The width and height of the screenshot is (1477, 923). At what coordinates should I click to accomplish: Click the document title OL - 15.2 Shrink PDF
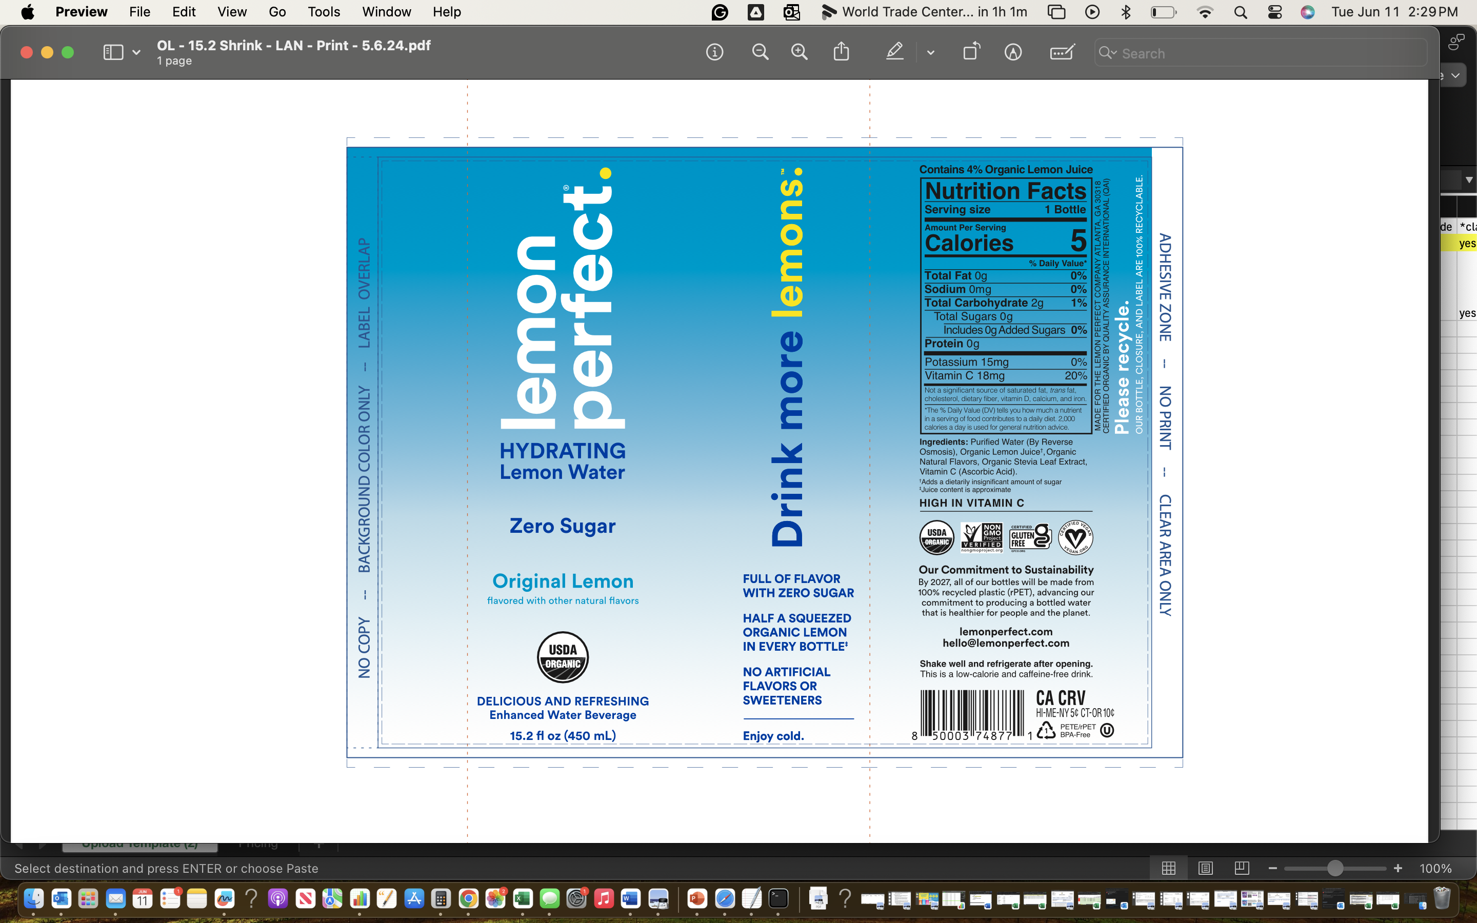[x=293, y=46]
